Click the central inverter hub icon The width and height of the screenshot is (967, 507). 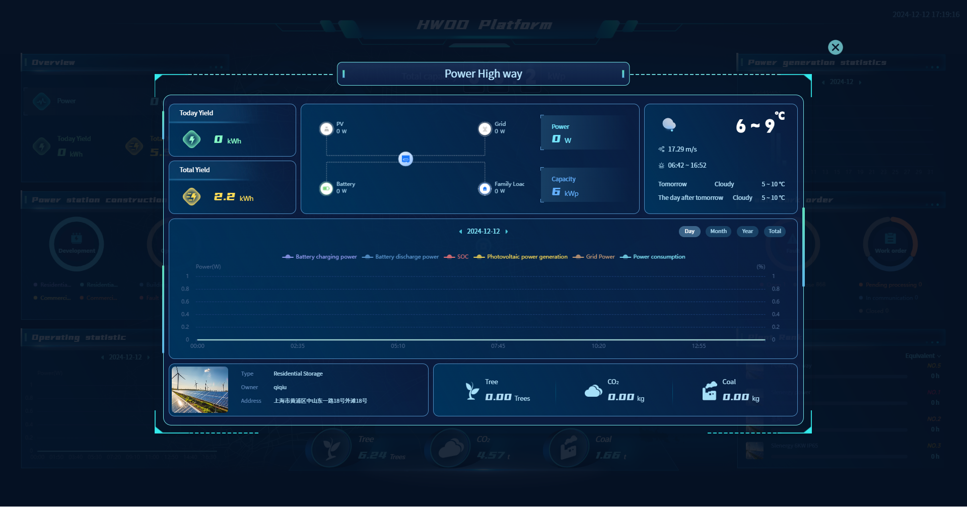405,159
